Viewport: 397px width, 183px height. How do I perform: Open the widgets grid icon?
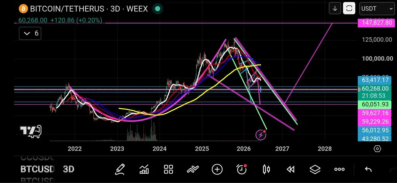pos(169,169)
